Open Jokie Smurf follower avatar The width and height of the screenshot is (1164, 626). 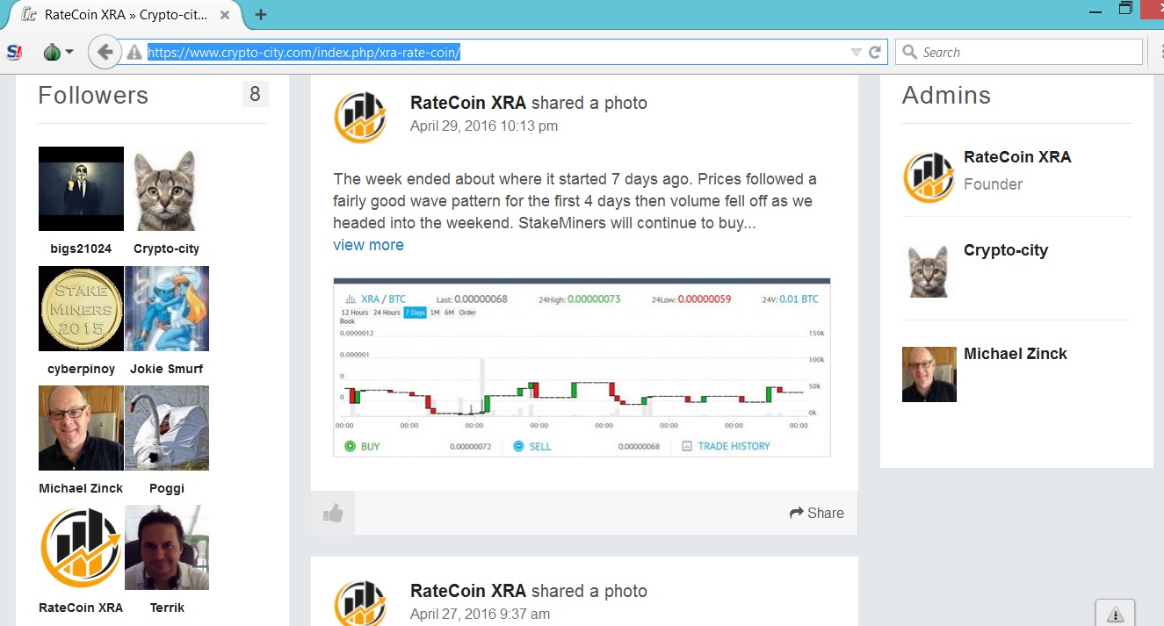[166, 308]
